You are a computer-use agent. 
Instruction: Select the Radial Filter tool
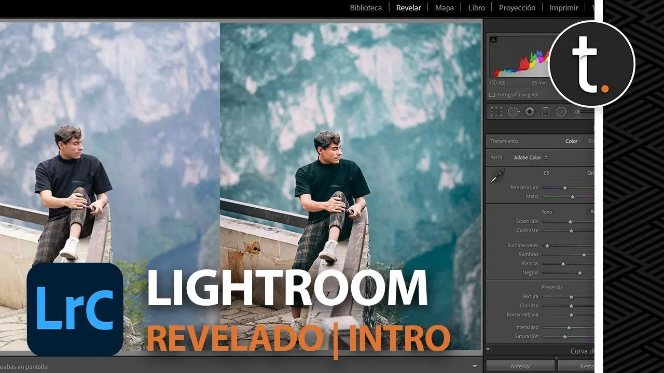(x=561, y=111)
